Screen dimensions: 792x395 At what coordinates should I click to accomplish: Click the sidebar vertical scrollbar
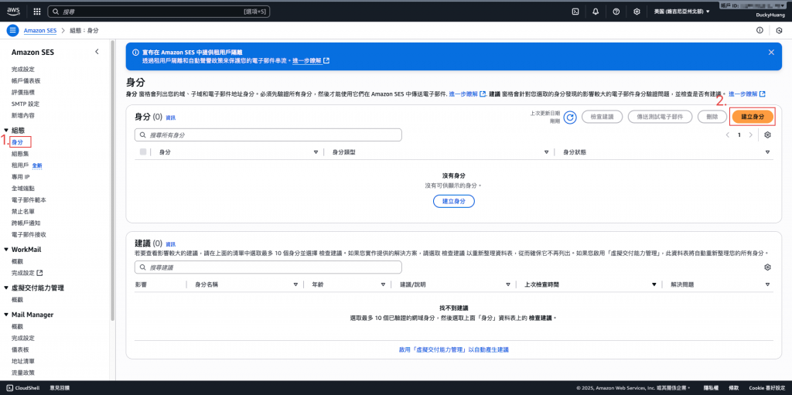click(x=113, y=182)
